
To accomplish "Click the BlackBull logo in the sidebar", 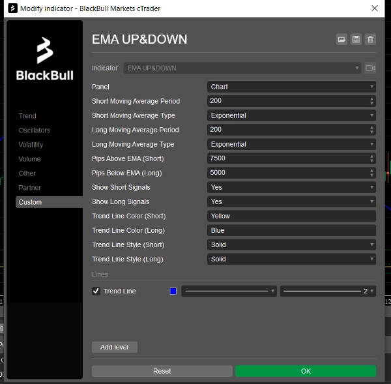I will click(44, 59).
